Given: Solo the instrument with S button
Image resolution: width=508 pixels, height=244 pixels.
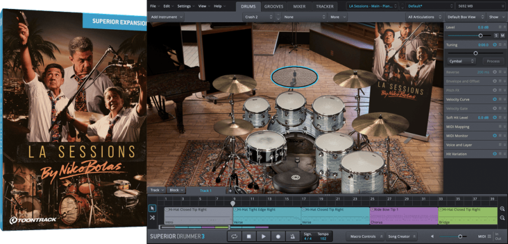Looking at the screenshot, I should pos(496,35).
